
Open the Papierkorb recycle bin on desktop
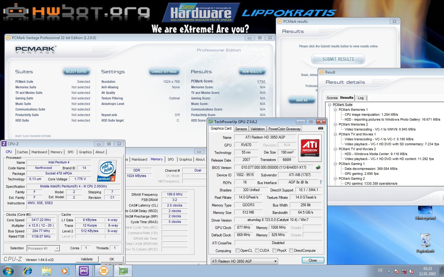coord(425,243)
